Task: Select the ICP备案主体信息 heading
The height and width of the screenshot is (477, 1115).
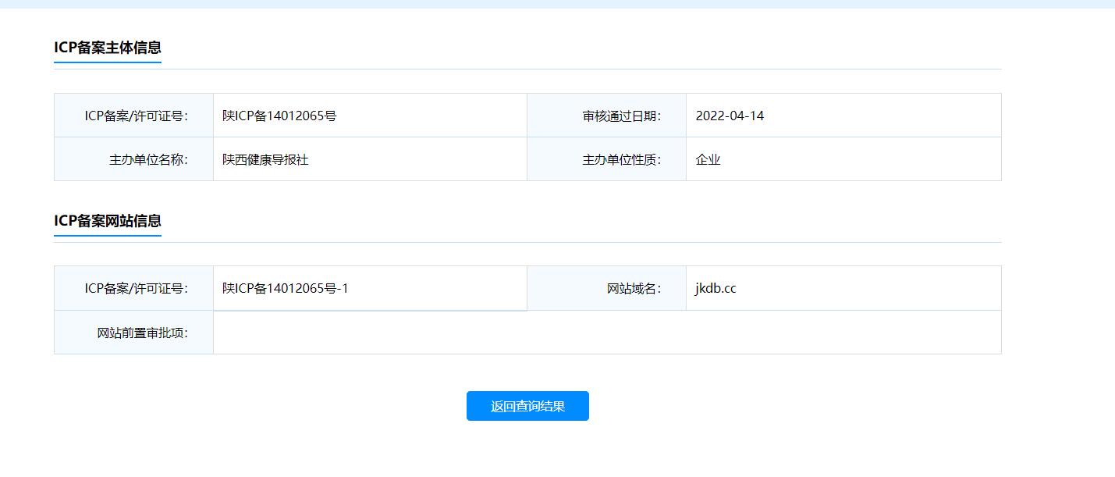Action: 108,47
